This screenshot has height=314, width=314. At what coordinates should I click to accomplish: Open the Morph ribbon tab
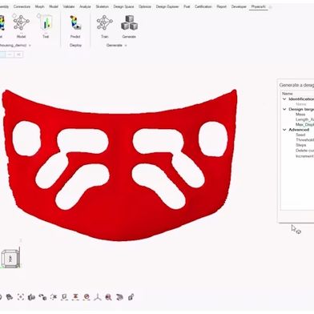point(40,6)
